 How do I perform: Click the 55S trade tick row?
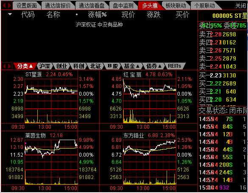coord(223,157)
